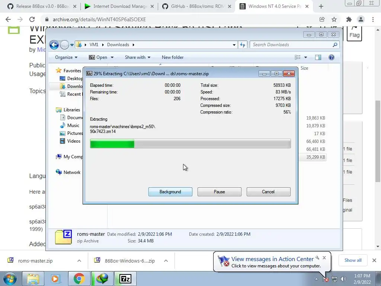Switch to GitHub 86Box/roms tab
Viewport: 381px width, 286px height.
[196, 6]
